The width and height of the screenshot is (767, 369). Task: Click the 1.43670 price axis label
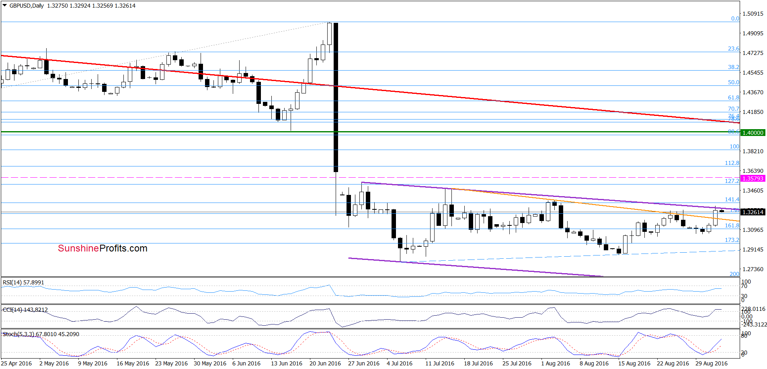click(753, 92)
